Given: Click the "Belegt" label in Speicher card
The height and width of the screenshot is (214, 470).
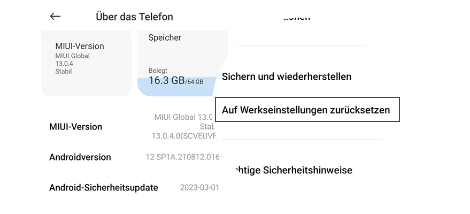Looking at the screenshot, I should (x=158, y=71).
